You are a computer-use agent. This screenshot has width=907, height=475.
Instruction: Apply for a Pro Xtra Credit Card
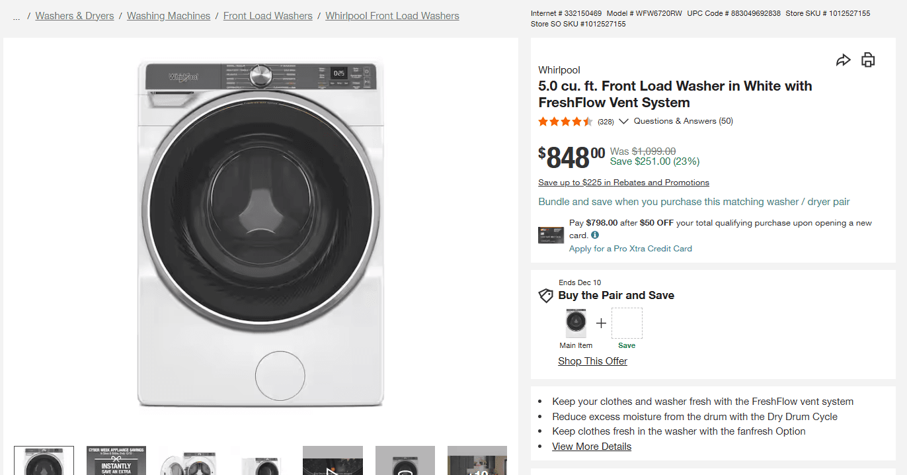[x=630, y=248]
